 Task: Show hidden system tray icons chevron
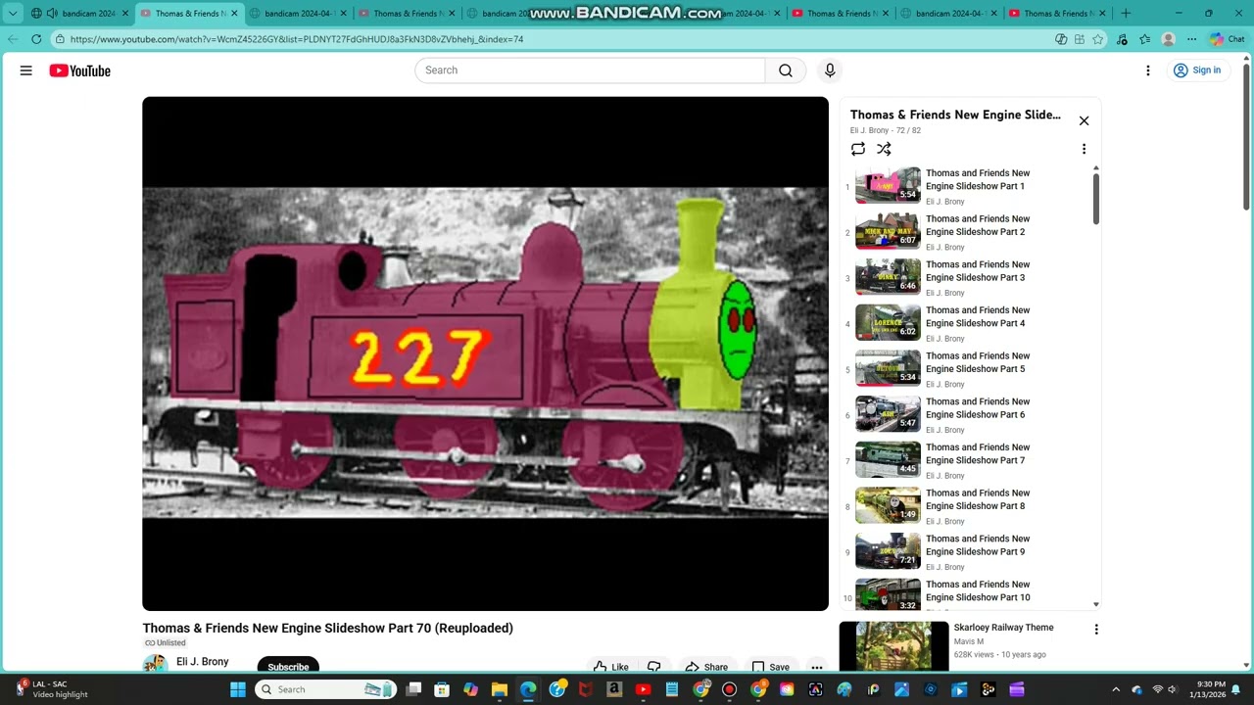tap(1116, 689)
